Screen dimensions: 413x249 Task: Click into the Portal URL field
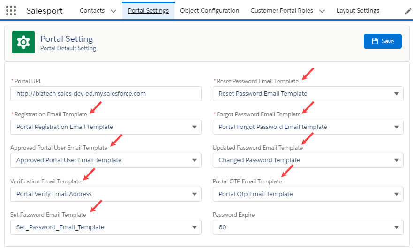click(106, 94)
